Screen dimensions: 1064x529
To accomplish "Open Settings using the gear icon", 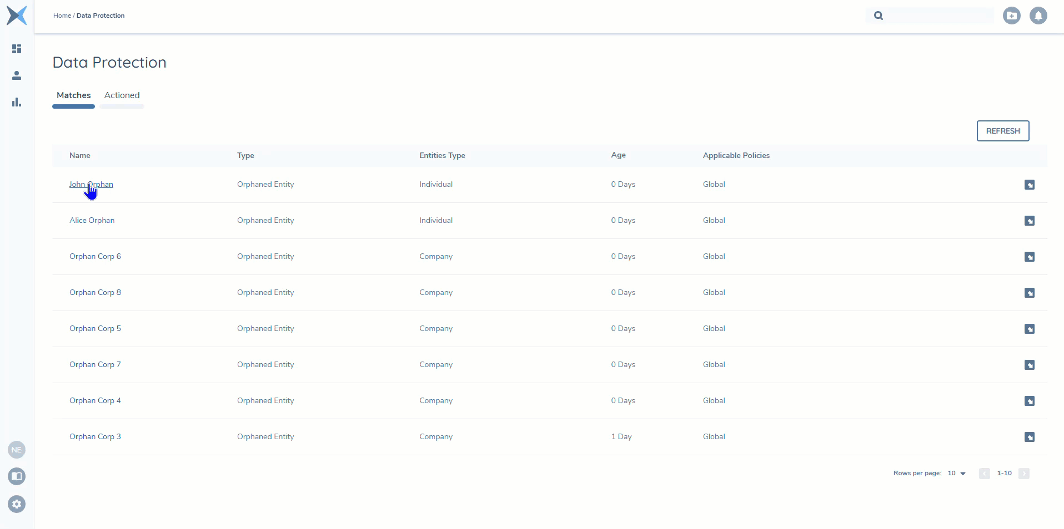I will (x=17, y=504).
